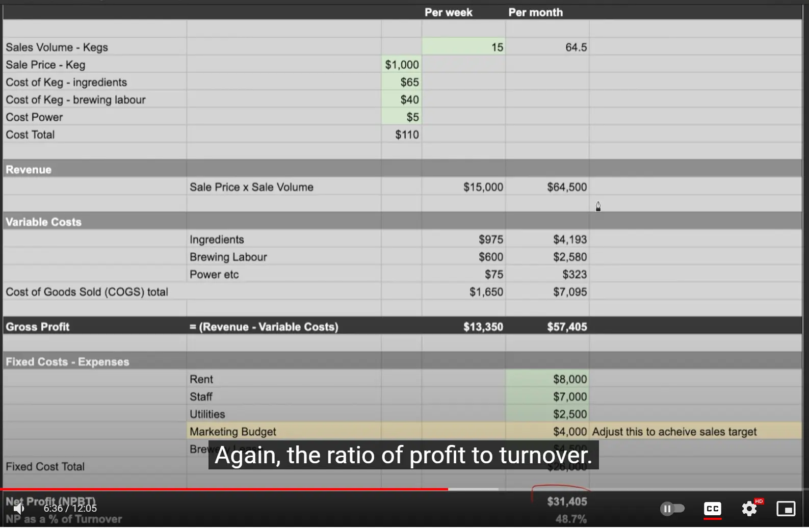Viewport: 809px width, 528px height.
Task: Toggle the autoplay switch
Action: (x=672, y=509)
